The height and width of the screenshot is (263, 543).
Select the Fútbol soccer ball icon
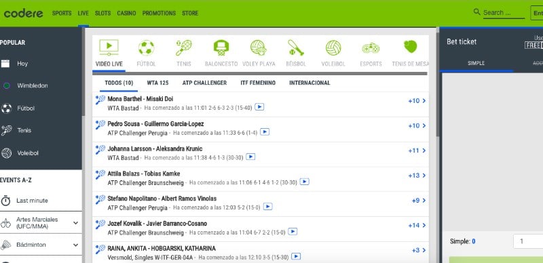coord(146,47)
